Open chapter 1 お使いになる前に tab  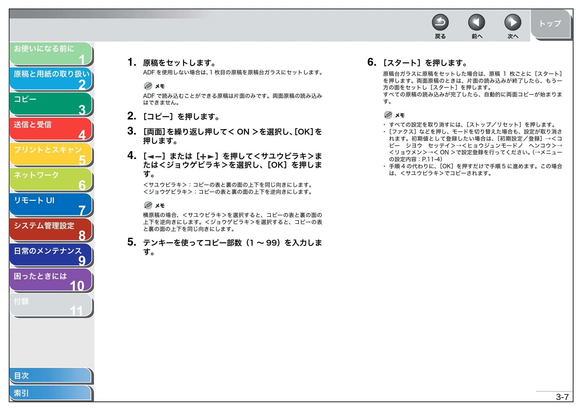click(51, 53)
